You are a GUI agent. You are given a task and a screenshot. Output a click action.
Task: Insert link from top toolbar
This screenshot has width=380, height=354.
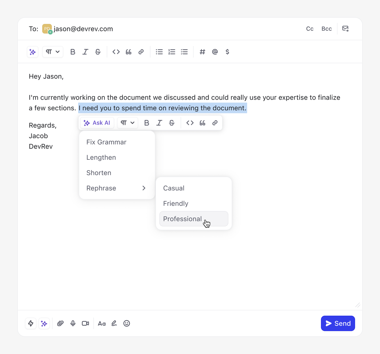coord(141,52)
